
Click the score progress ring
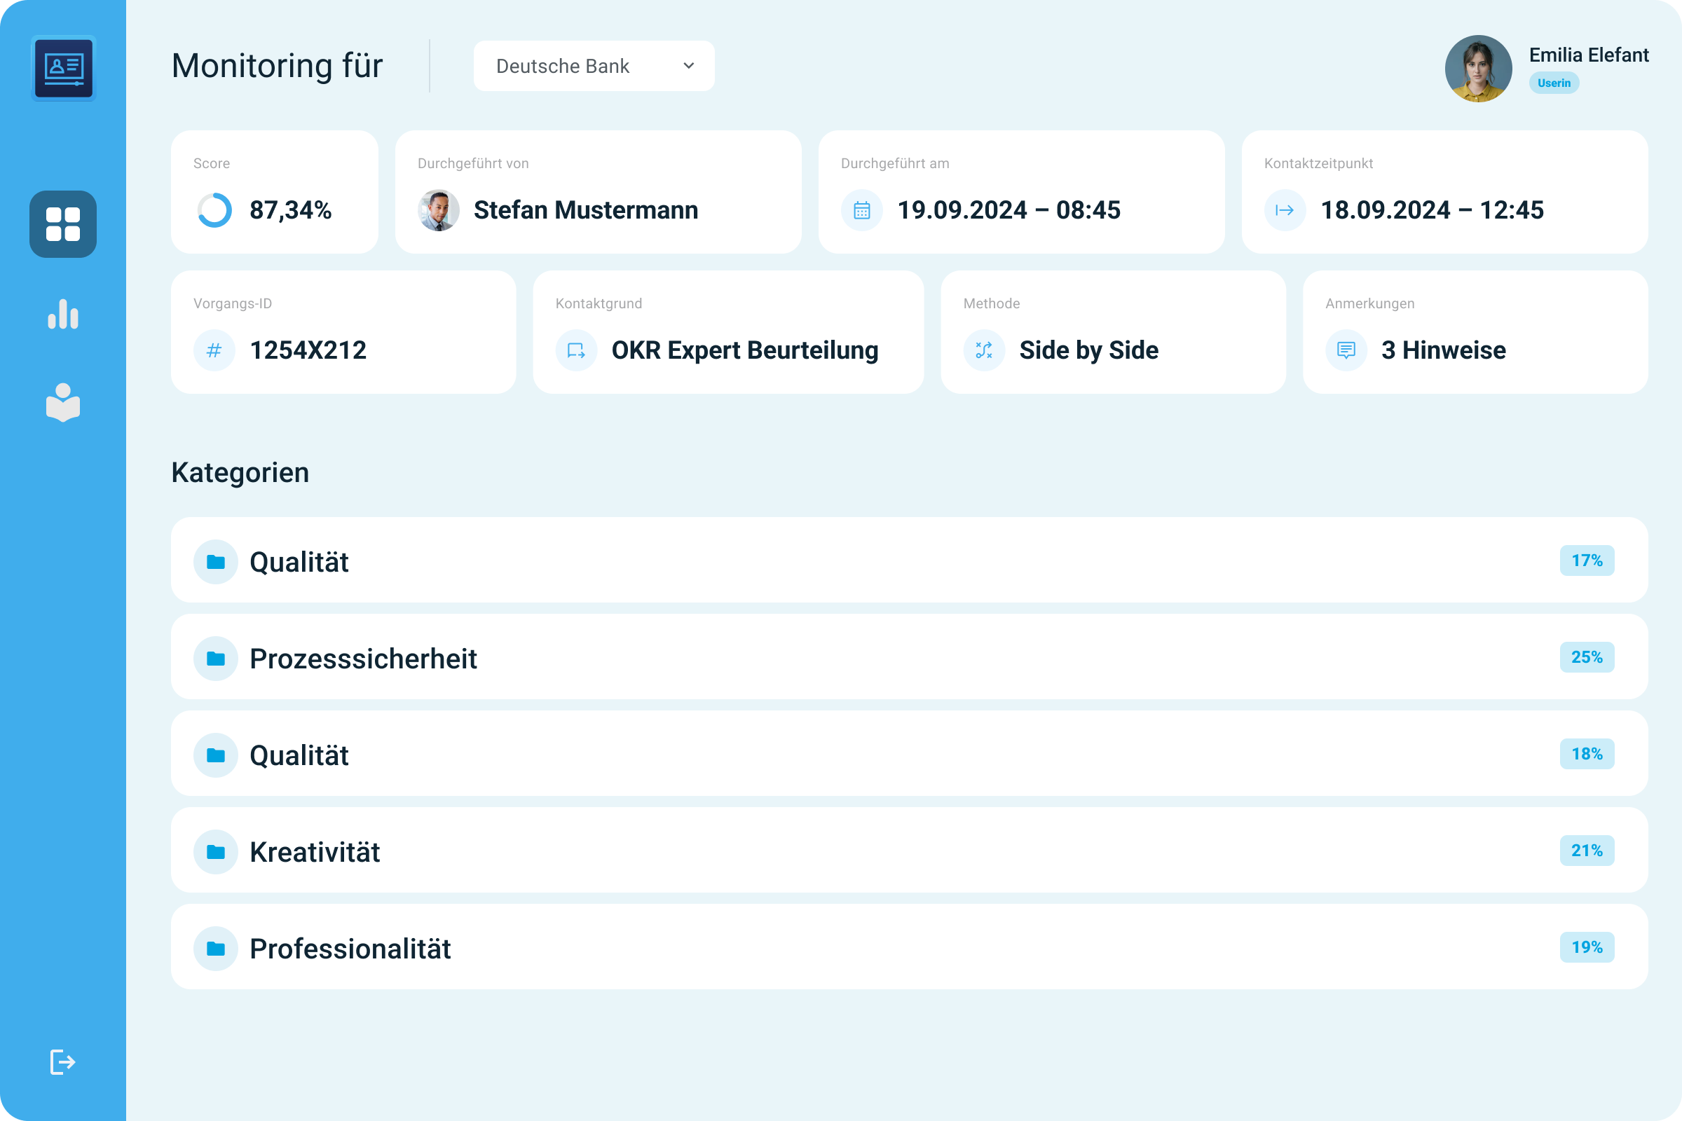coord(214,210)
